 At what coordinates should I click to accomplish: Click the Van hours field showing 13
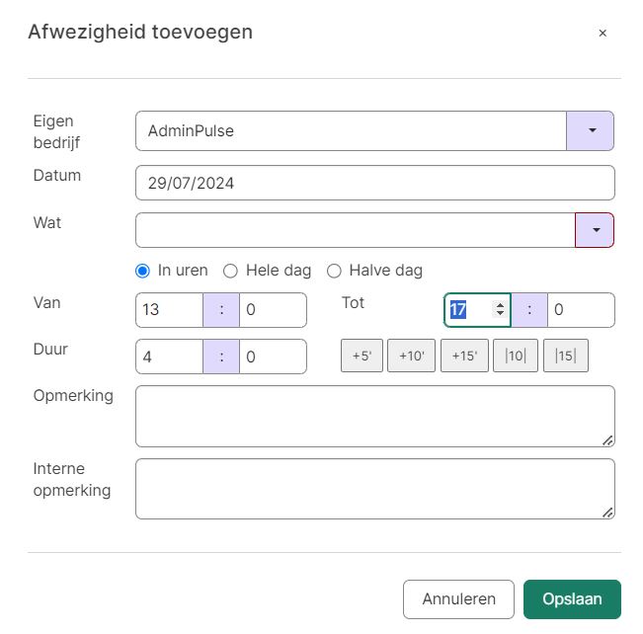click(x=169, y=310)
